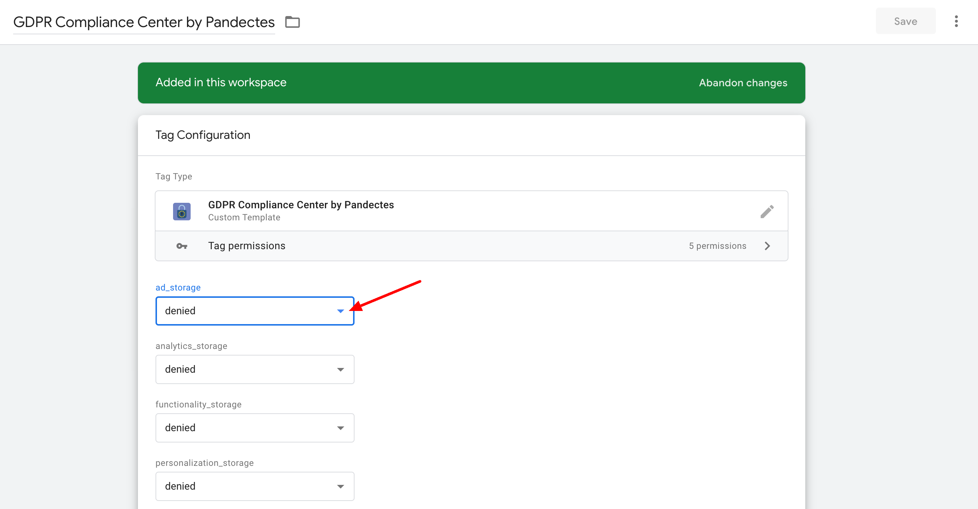This screenshot has width=978, height=509.
Task: Click the Added in this workspace banner
Action: coord(221,82)
